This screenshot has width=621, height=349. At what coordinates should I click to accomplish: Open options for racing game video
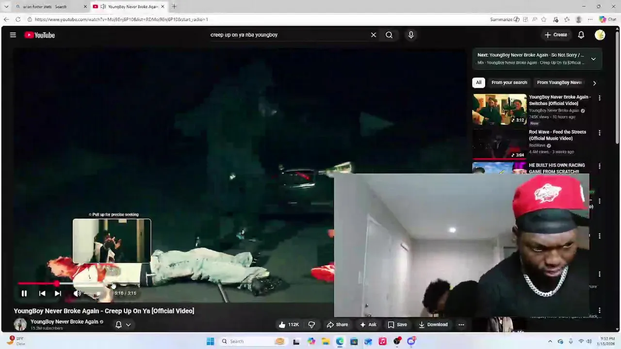tap(600, 166)
